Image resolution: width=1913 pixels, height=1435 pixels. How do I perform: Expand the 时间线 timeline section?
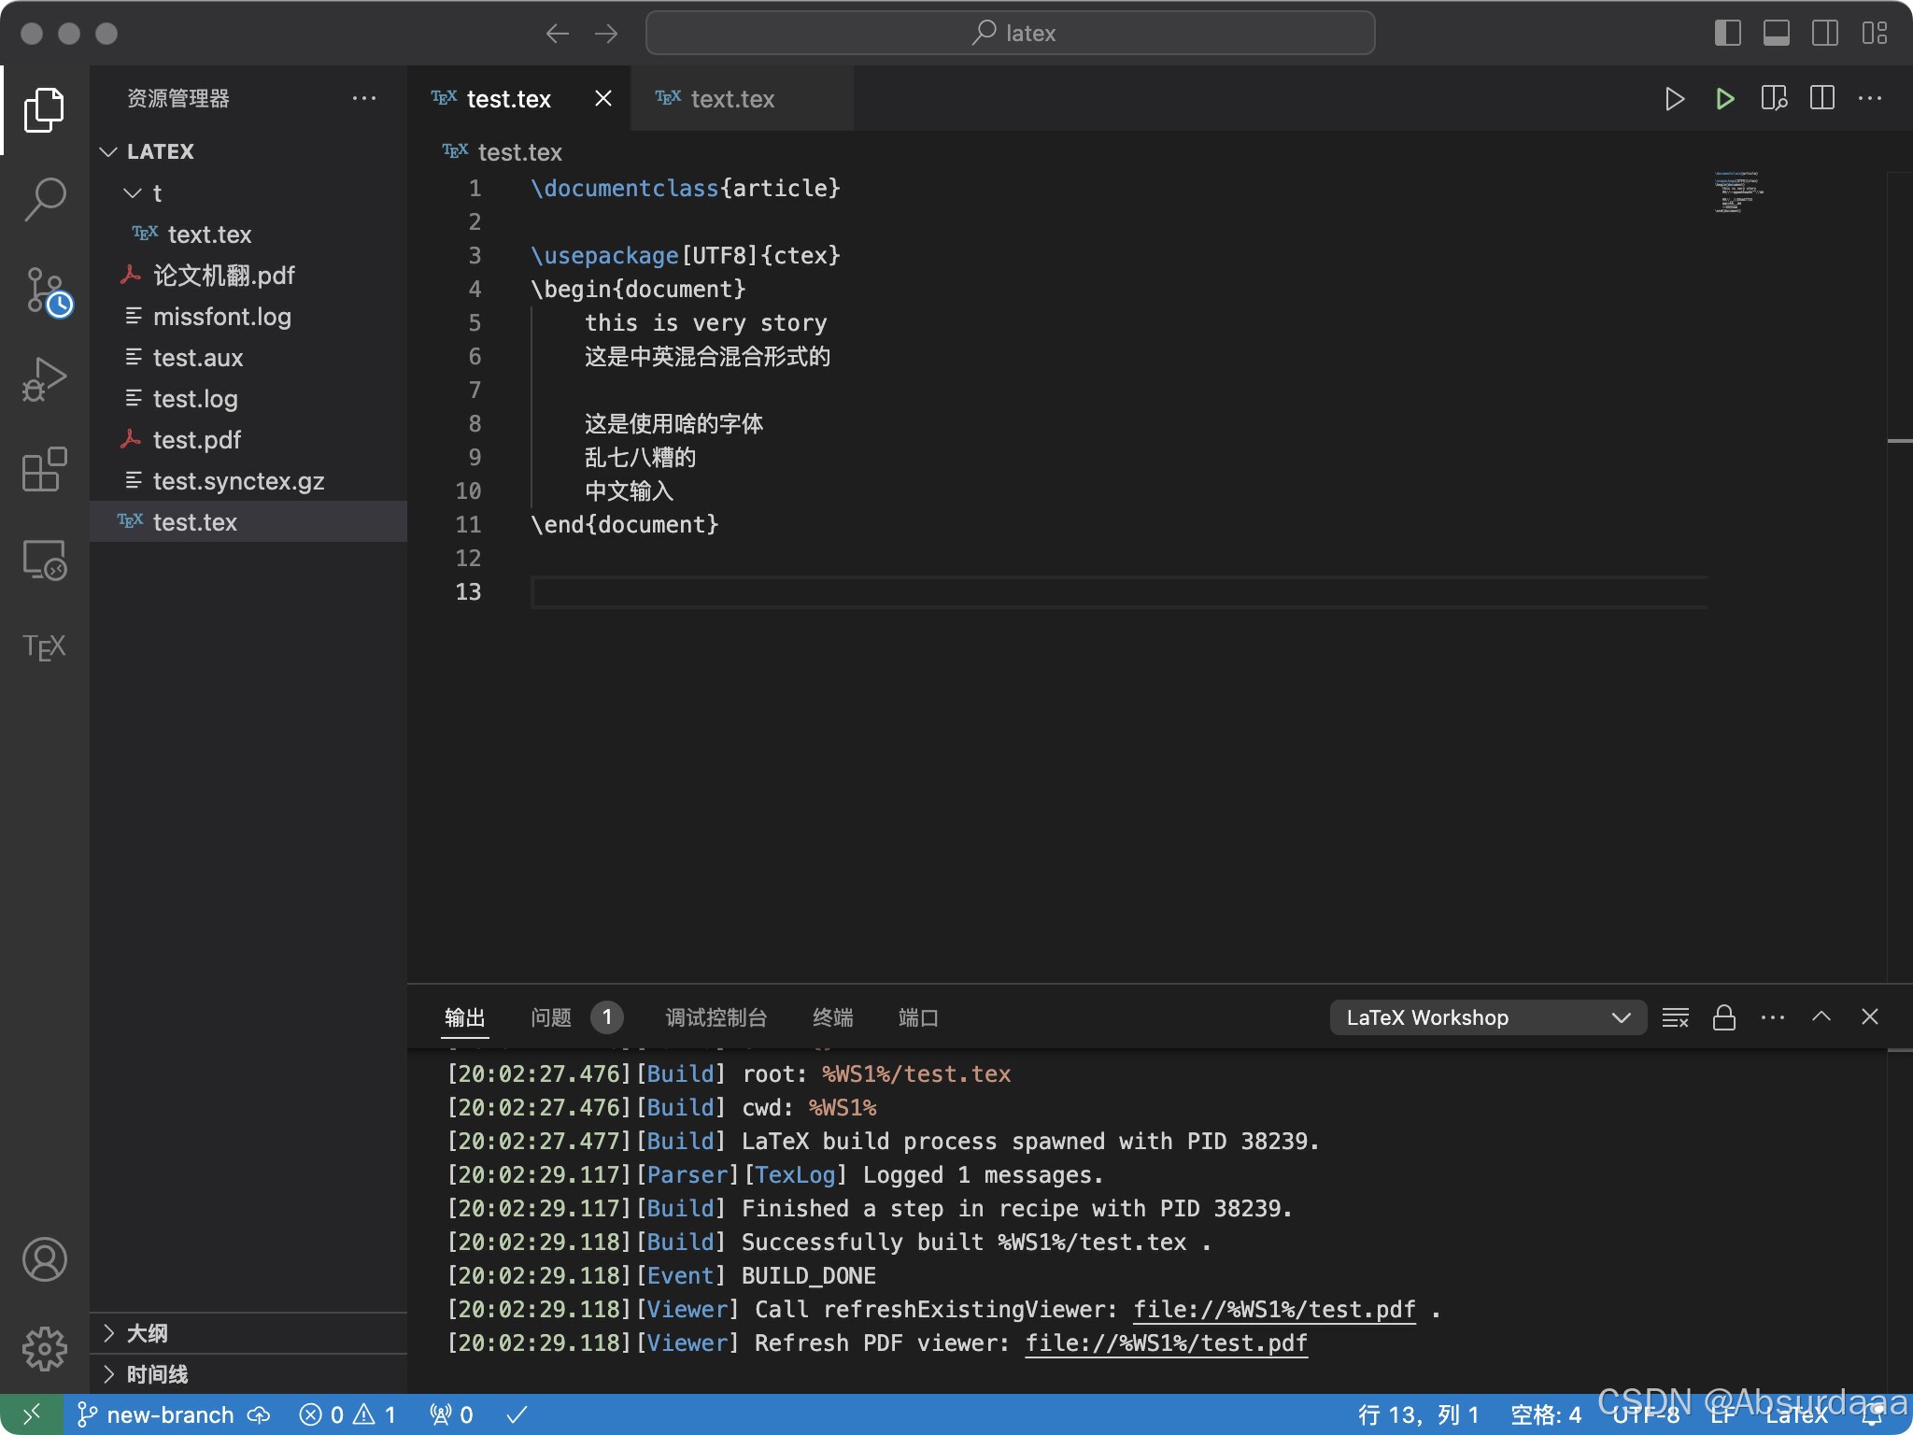coord(248,1374)
